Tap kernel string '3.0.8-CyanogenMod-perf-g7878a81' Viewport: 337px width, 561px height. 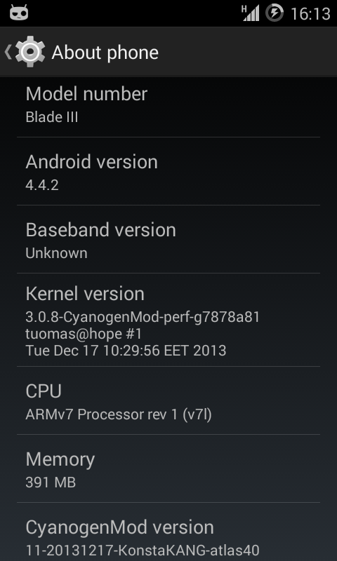point(143,317)
